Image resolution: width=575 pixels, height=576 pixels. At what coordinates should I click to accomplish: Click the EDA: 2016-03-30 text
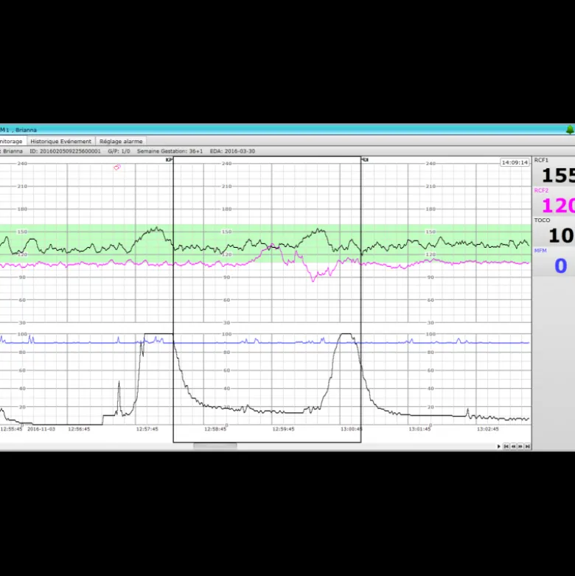(232, 151)
